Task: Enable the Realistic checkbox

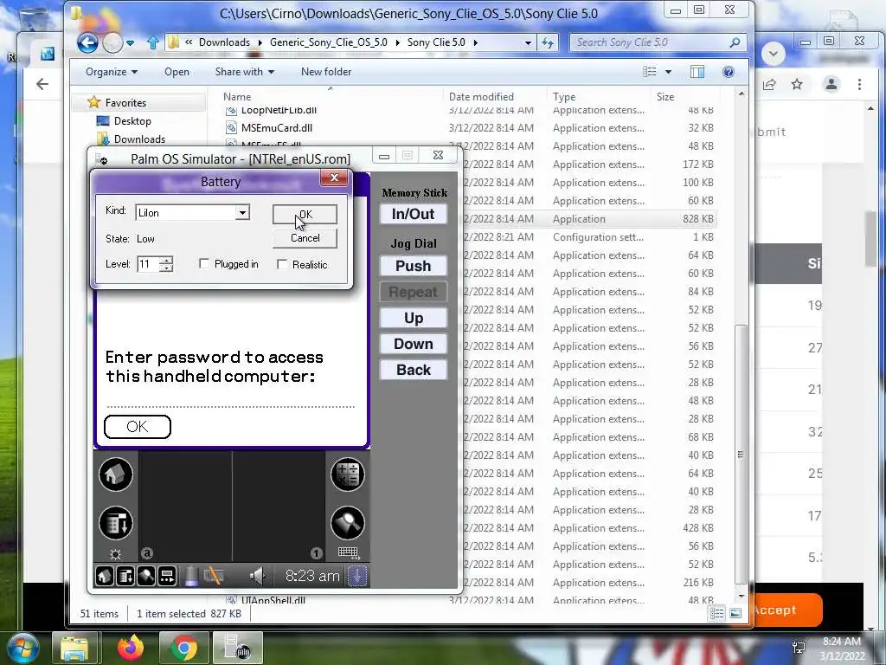Action: (282, 265)
